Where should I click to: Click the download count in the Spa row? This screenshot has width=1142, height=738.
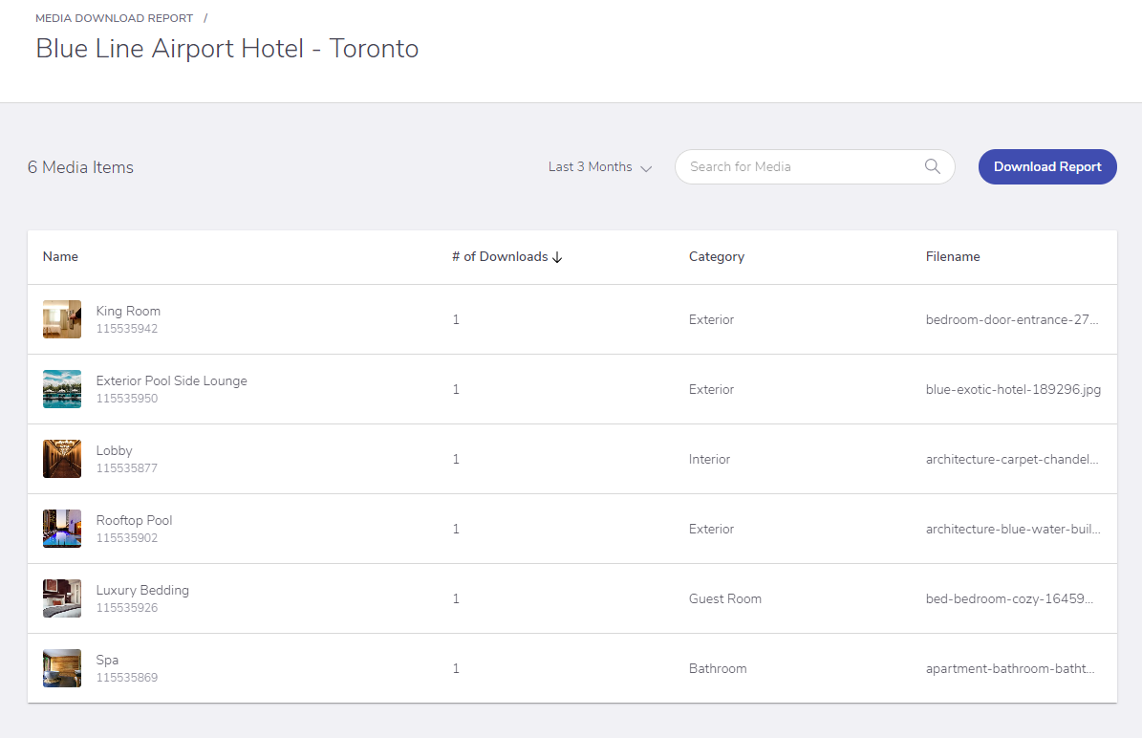(x=456, y=669)
